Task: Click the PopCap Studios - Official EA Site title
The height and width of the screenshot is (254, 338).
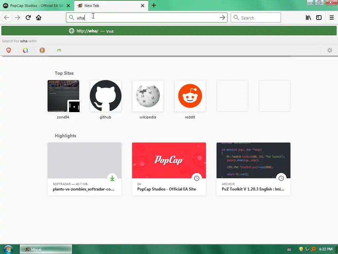Action: click(167, 189)
